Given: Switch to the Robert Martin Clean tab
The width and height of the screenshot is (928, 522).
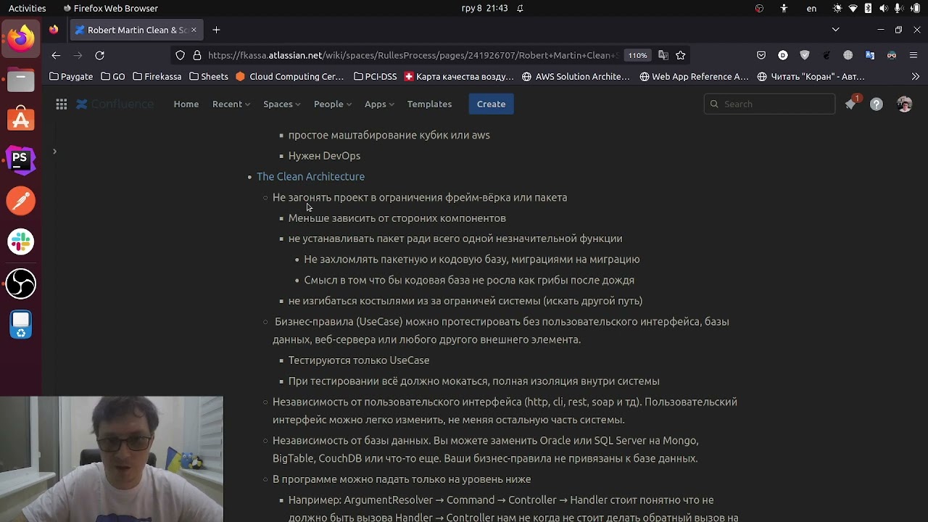Looking at the screenshot, I should [x=135, y=30].
